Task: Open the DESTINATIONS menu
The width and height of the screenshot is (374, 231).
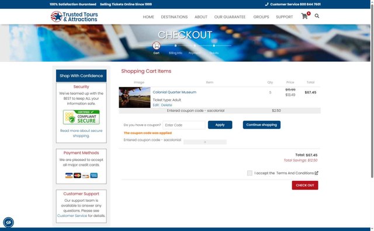Action: click(x=174, y=17)
